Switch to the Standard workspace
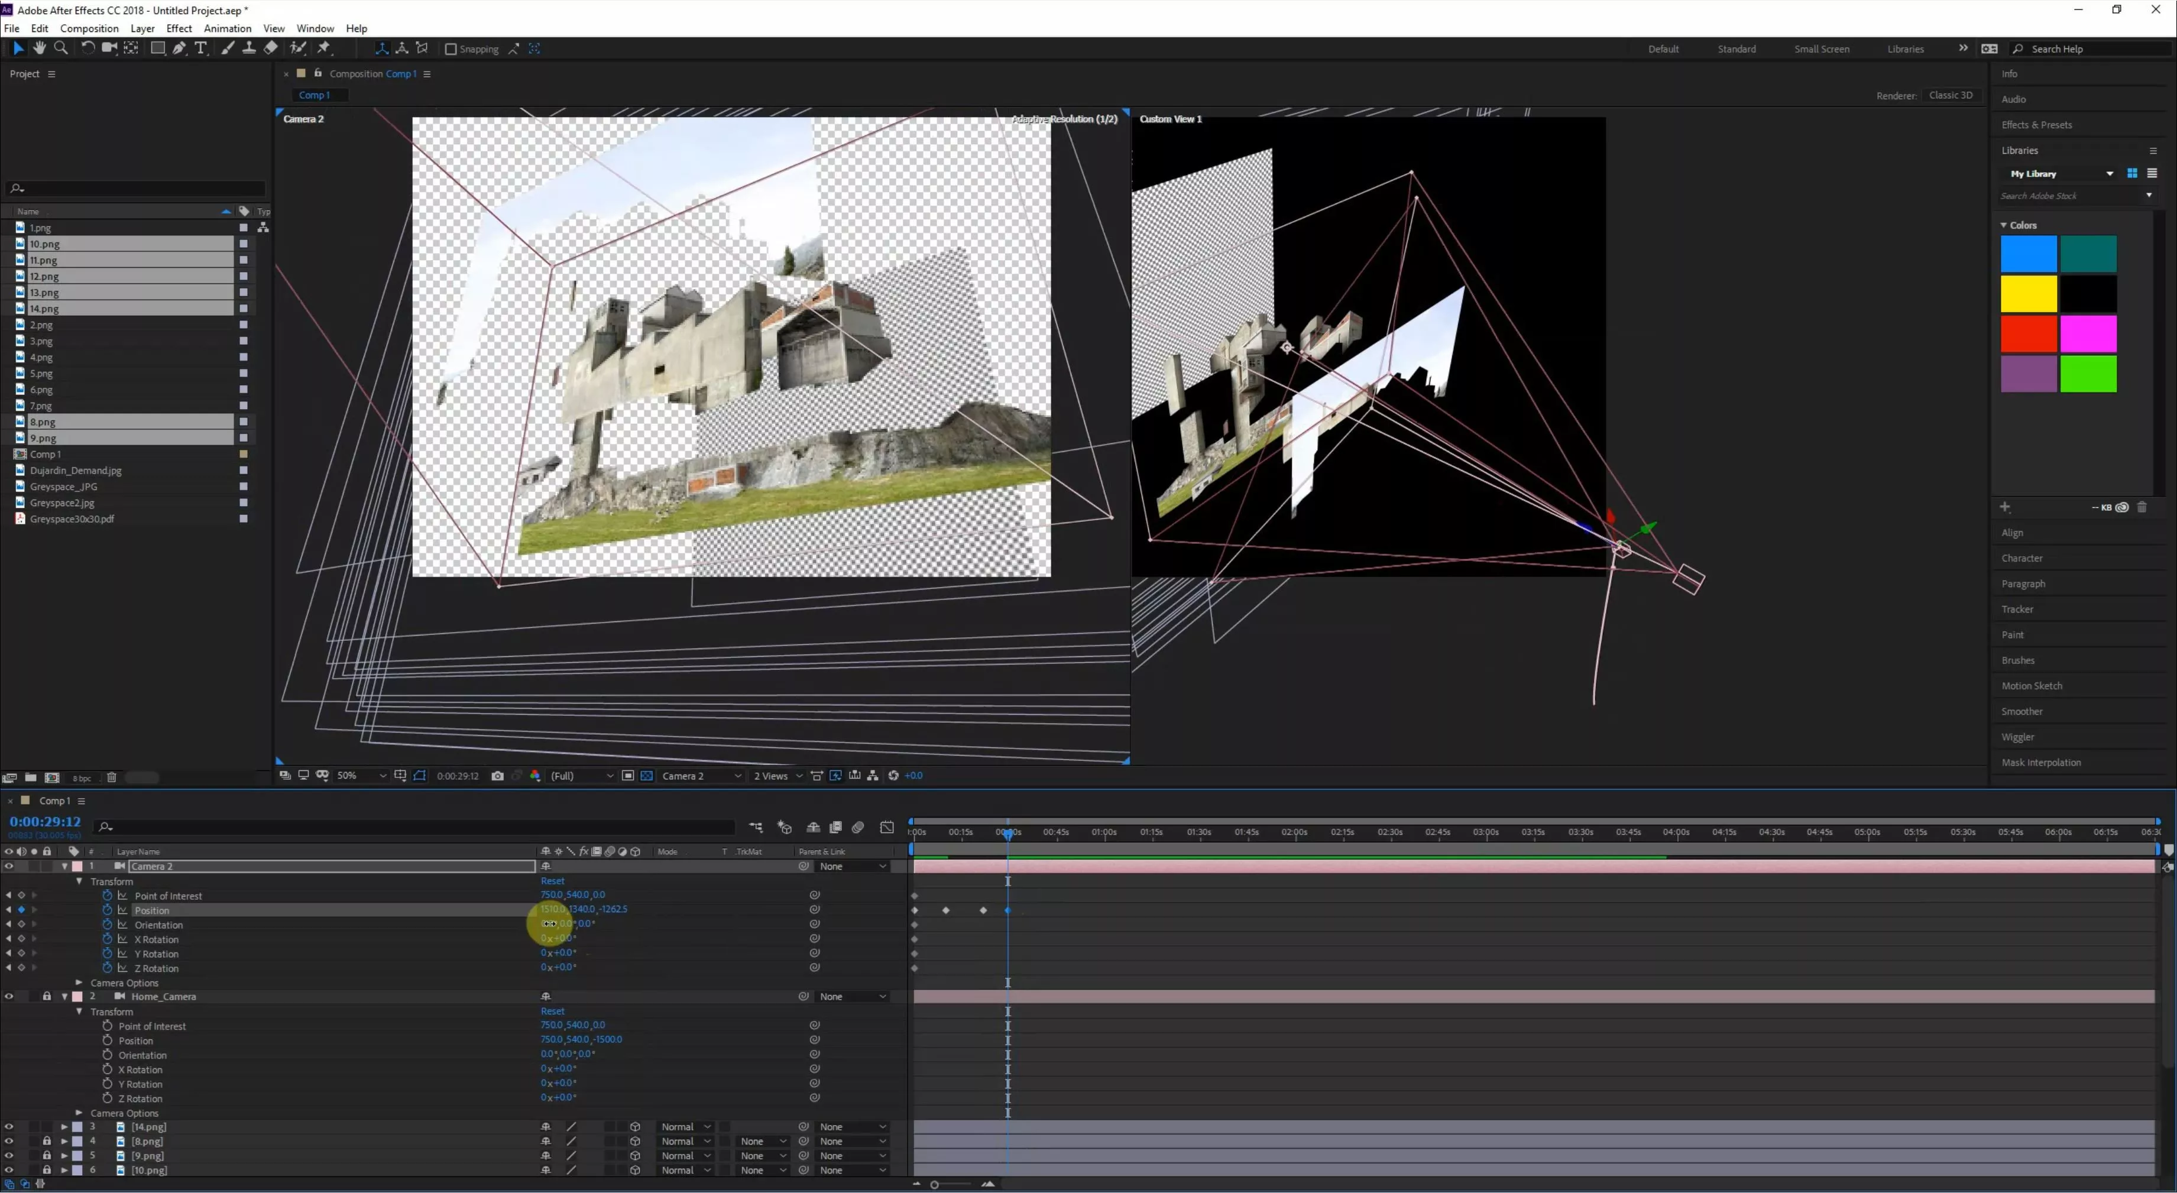 point(1736,49)
